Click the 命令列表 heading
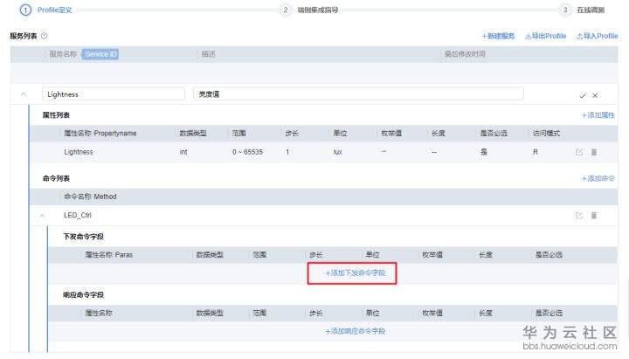629x359 pixels. [56, 178]
